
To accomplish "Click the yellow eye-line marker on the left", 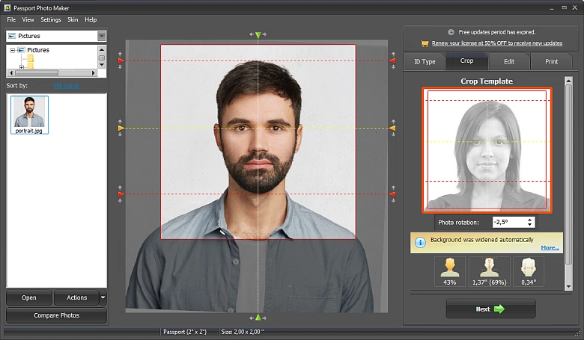I will [x=121, y=129].
